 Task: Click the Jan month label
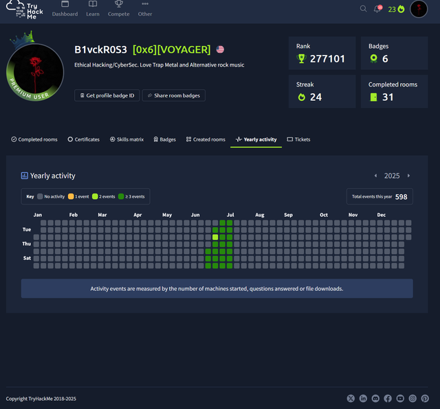click(38, 215)
